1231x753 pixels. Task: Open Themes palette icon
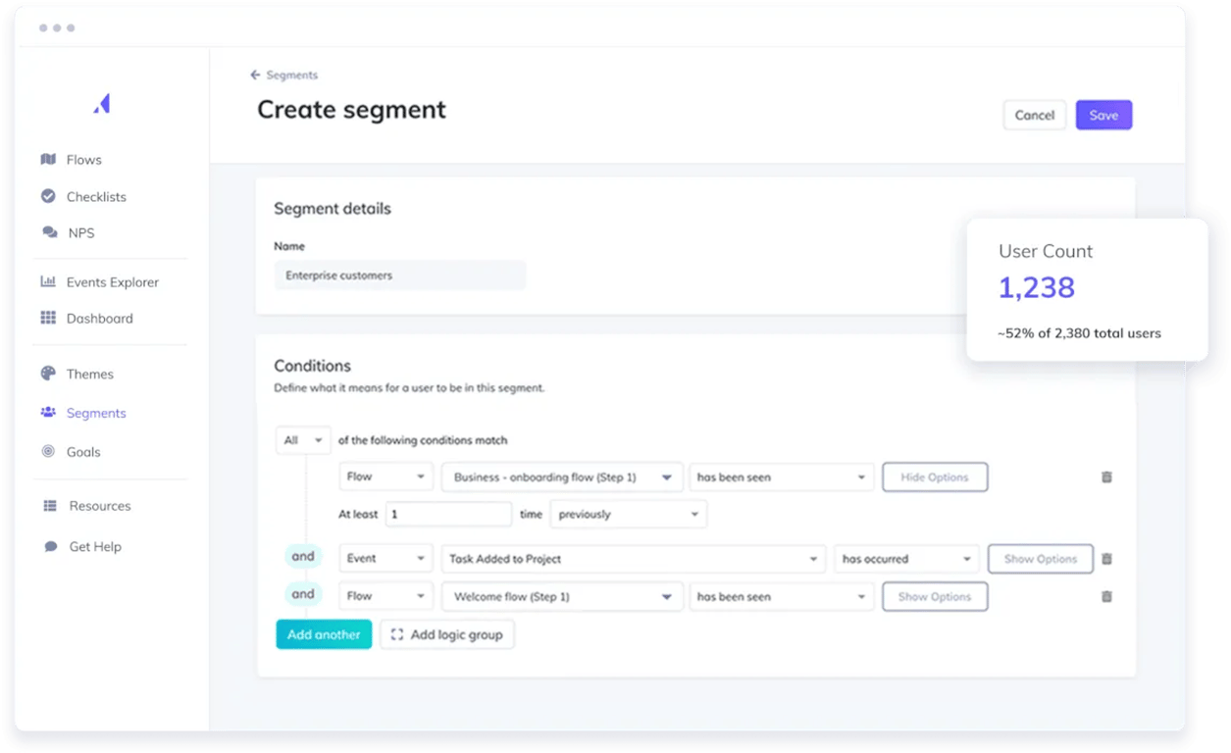pyautogui.click(x=48, y=374)
